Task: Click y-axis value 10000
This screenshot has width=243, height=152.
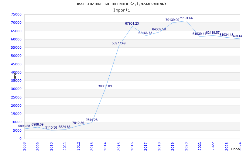Action: click(16, 122)
